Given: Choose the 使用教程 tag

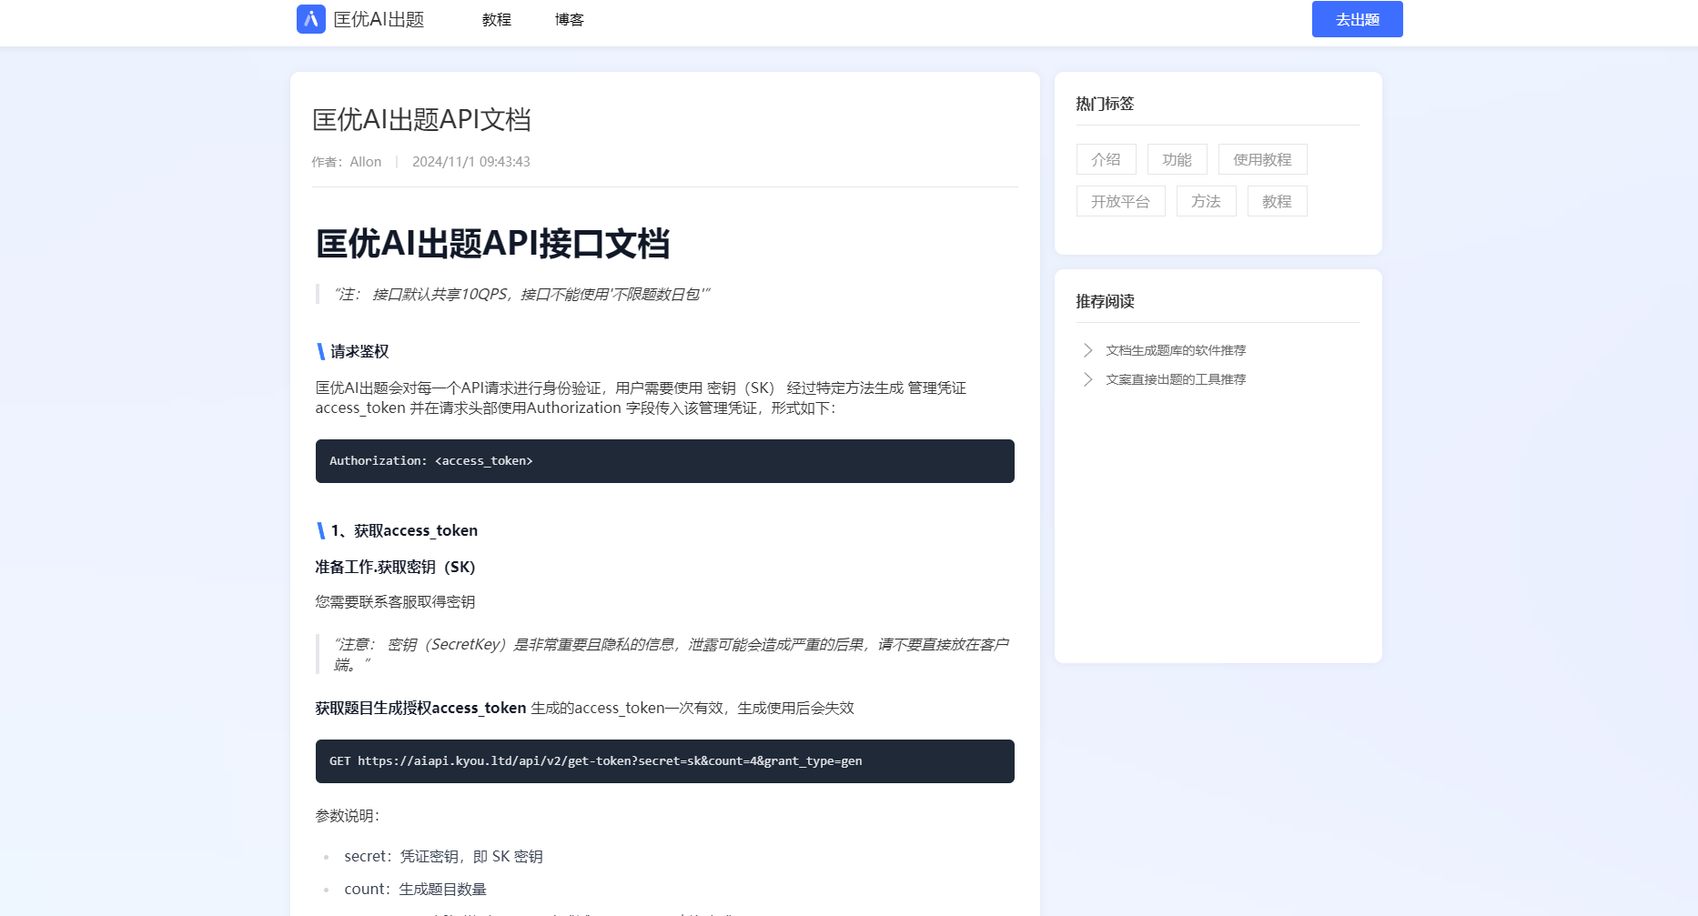Looking at the screenshot, I should 1262,159.
